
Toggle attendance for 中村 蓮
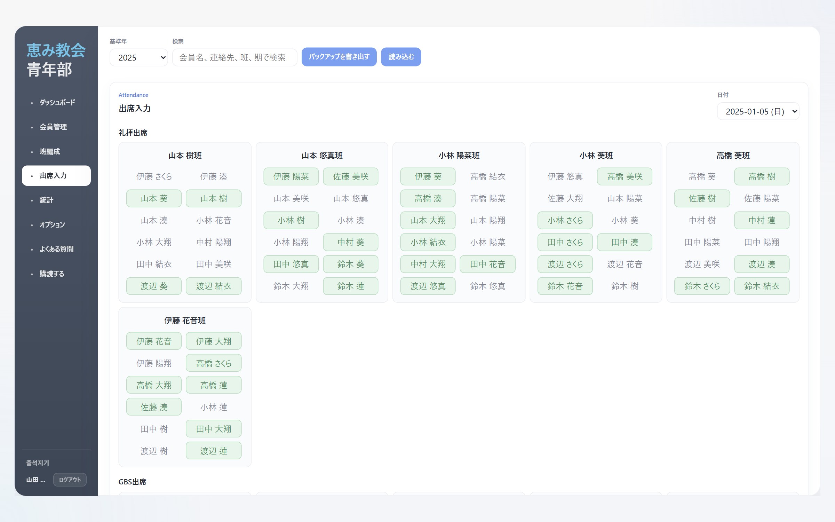(x=762, y=220)
